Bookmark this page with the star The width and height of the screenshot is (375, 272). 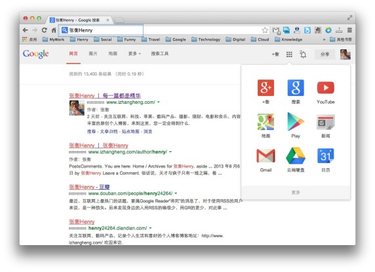(x=265, y=30)
